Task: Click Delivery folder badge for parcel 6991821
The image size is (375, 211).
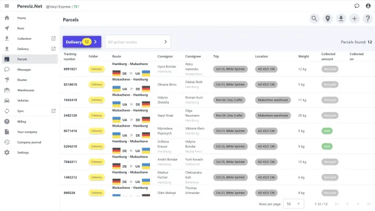Action: pyautogui.click(x=97, y=69)
